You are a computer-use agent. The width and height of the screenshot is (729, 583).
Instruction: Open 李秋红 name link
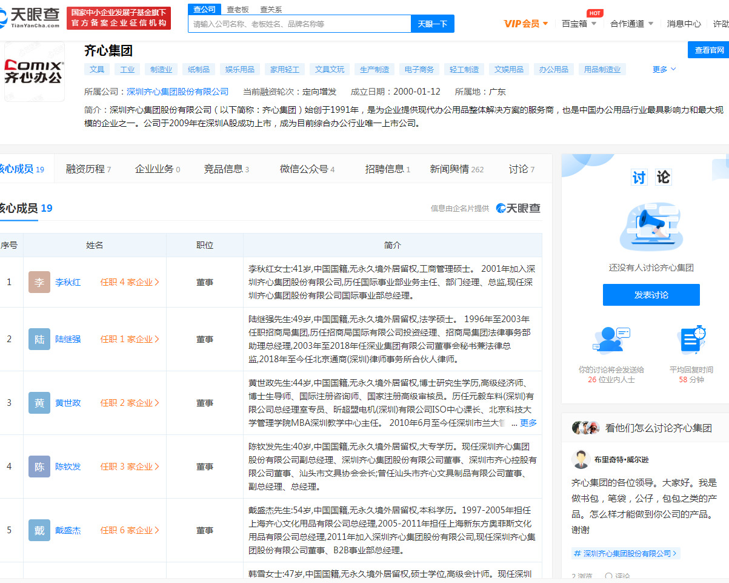(68, 282)
